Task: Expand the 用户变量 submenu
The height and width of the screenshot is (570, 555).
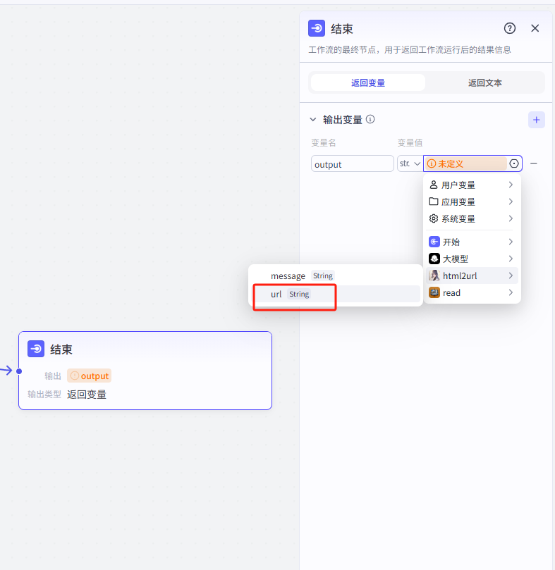Action: (472, 185)
